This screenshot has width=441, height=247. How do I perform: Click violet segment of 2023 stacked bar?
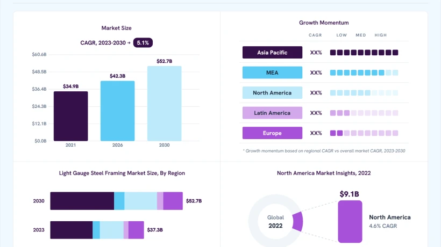point(136,230)
